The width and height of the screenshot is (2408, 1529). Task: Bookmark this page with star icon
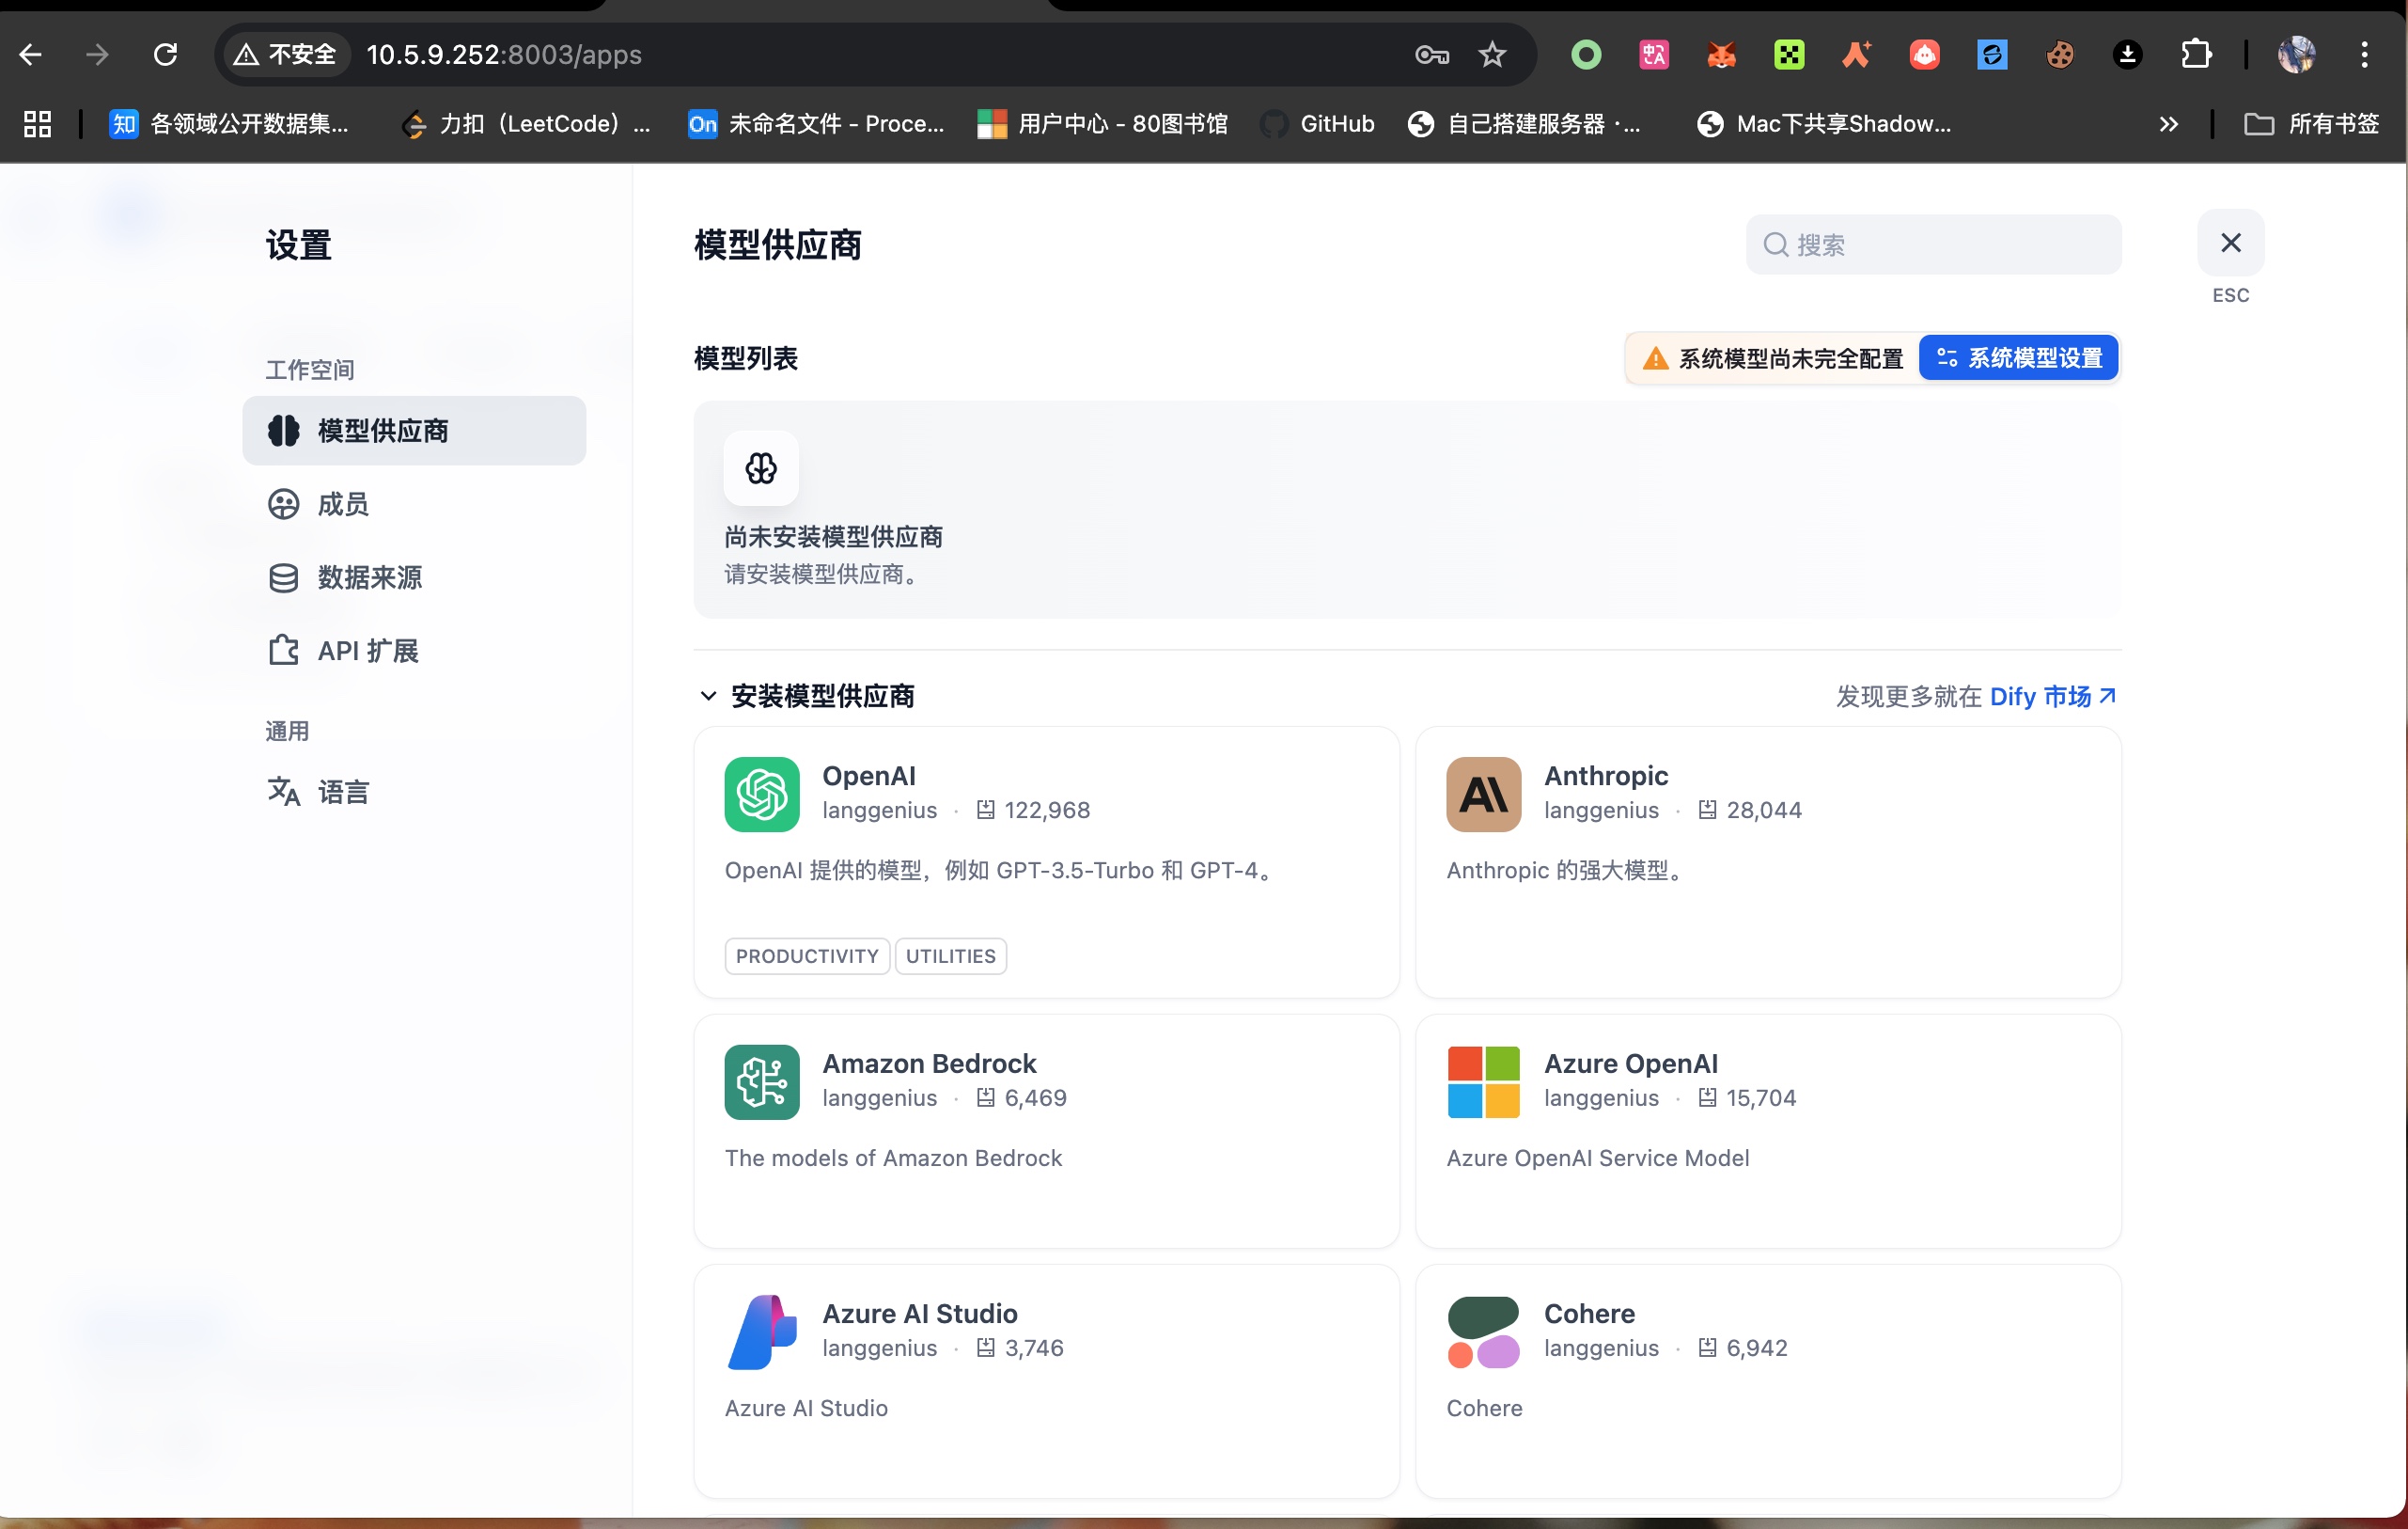click(x=1492, y=54)
